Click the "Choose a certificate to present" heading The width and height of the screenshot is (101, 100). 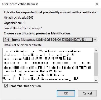pos(37,33)
